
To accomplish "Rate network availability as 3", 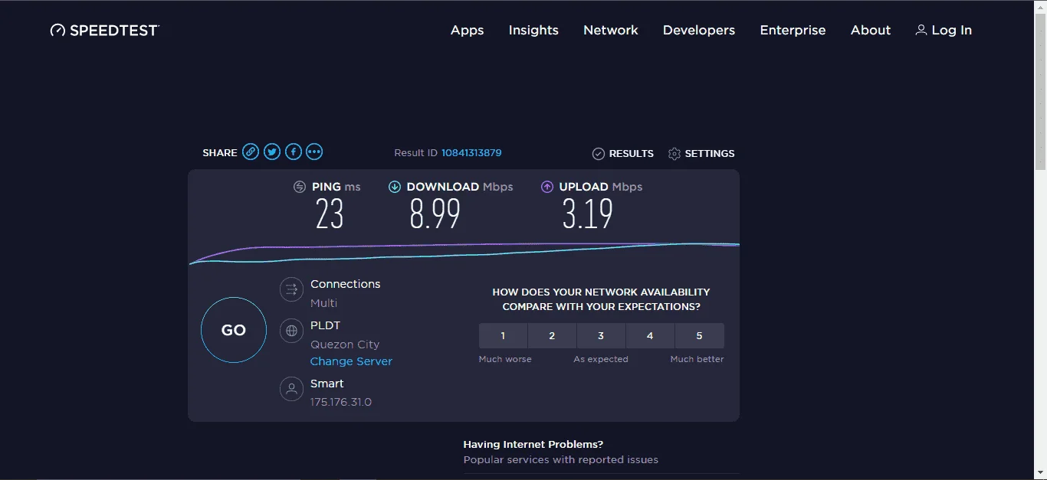I will pyautogui.click(x=601, y=335).
